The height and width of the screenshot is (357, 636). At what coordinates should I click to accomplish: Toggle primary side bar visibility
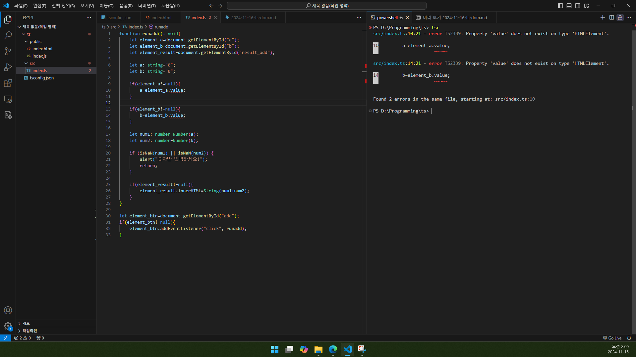coord(560,6)
